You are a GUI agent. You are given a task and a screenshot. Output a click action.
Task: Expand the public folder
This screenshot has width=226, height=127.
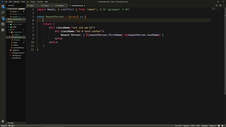click(x=15, y=27)
